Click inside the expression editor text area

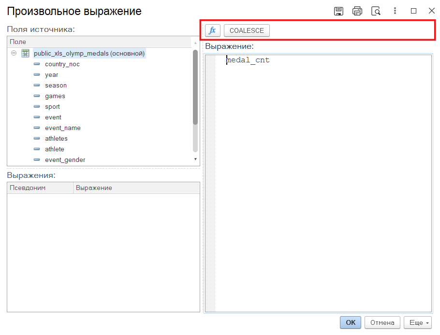point(323,184)
